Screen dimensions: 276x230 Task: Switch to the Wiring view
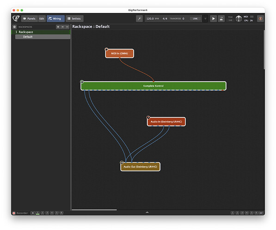point(55,18)
